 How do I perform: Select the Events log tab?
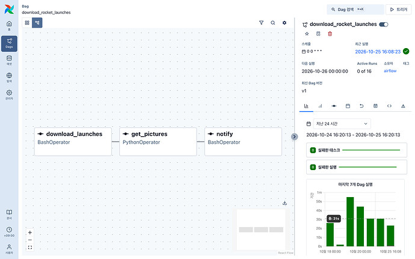coord(375,106)
